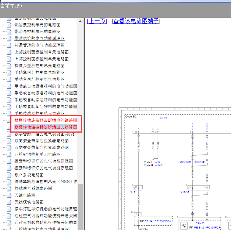The width and height of the screenshot is (231, 230).
Task: Click the page icon next to 四轮驱动控制单元电路图
Action: click(x=9, y=154)
